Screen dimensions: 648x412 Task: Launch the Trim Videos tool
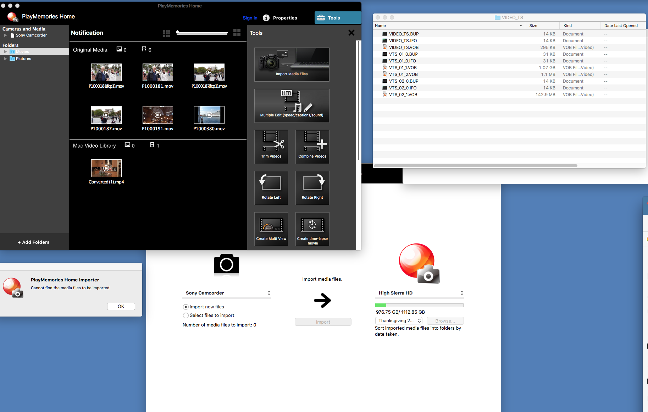pyautogui.click(x=271, y=147)
